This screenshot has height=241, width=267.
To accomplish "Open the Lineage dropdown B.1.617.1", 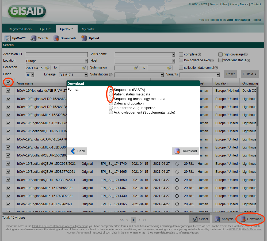I will click(86, 75).
